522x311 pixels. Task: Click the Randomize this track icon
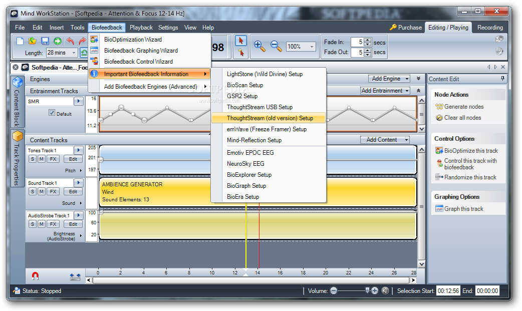pyautogui.click(x=439, y=177)
